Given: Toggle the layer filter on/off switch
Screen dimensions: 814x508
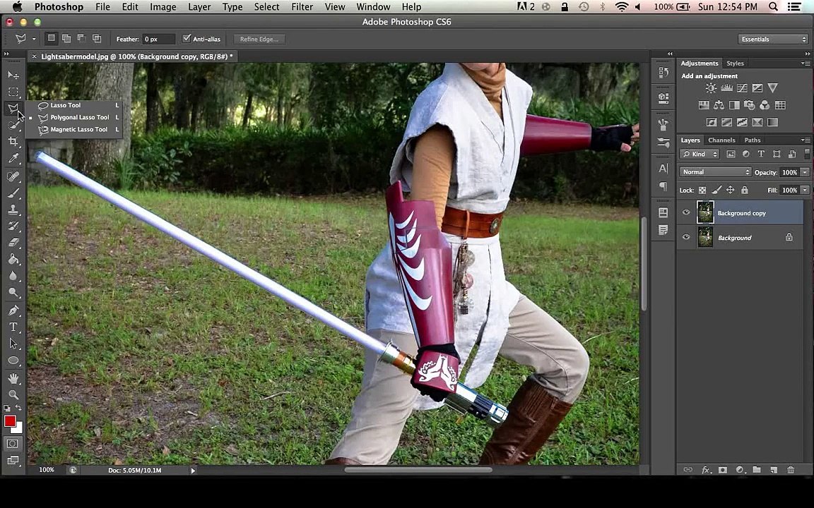Looking at the screenshot, I should coord(807,154).
